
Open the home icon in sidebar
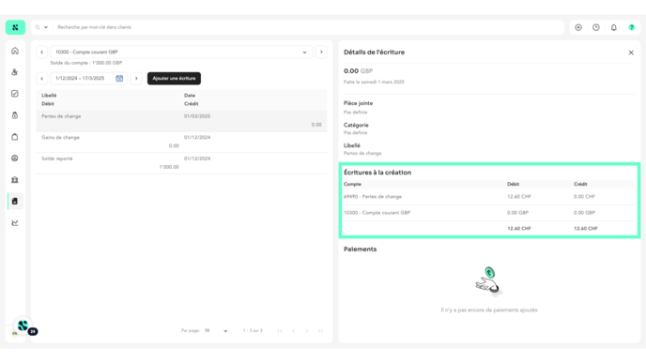(15, 51)
